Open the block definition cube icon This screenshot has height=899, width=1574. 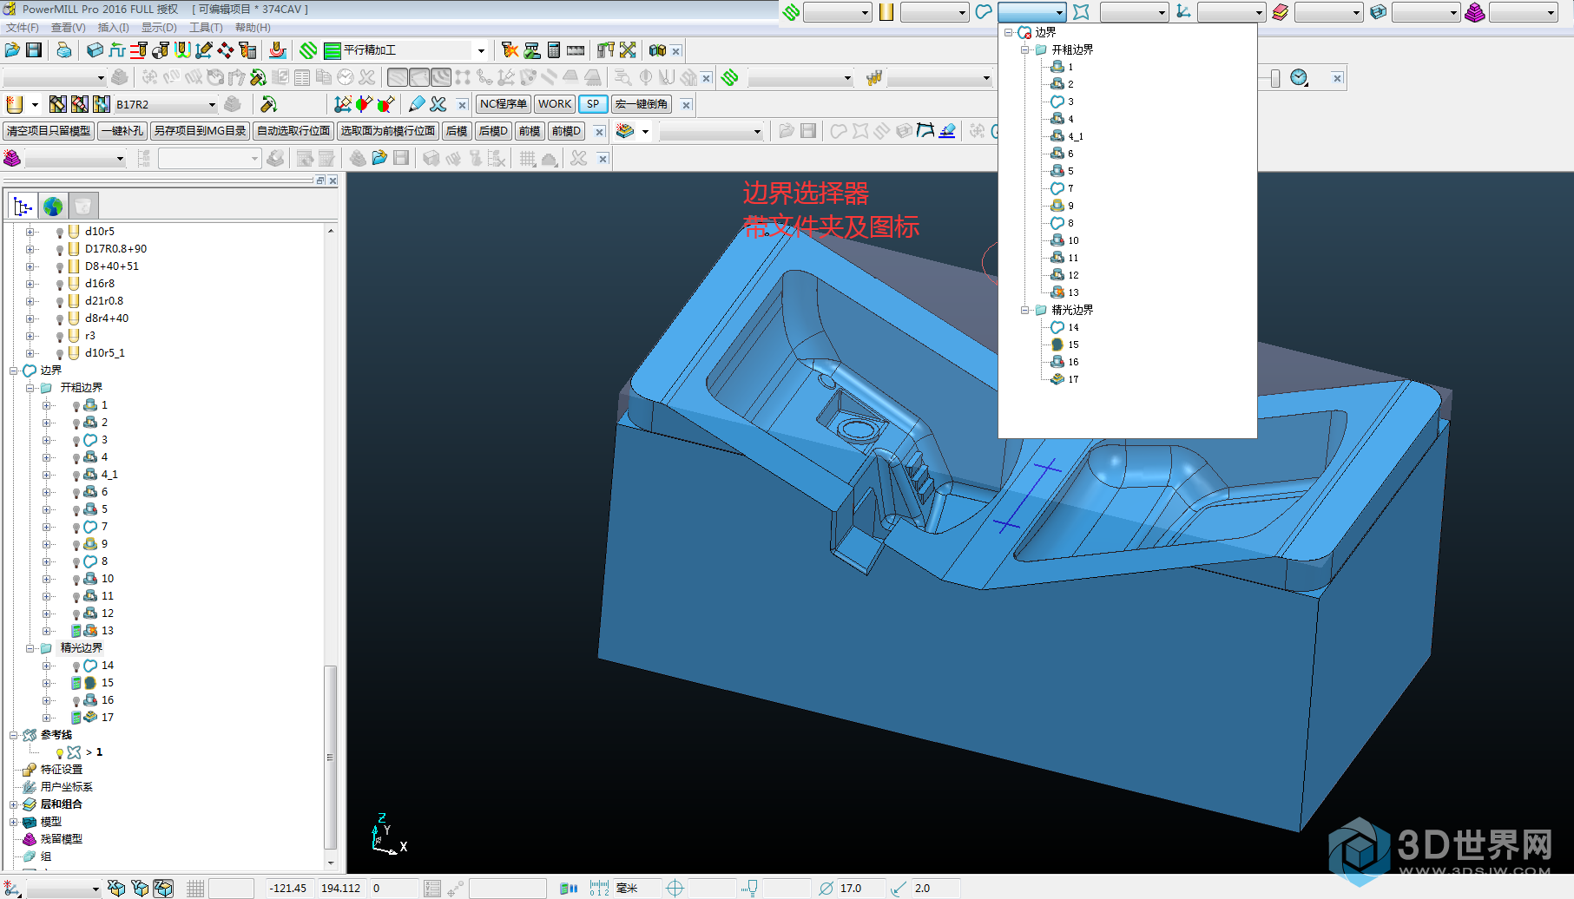click(x=95, y=50)
